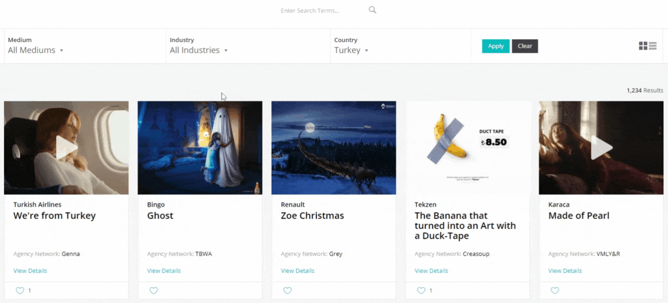
Task: Clear all filters
Action: pos(525,46)
